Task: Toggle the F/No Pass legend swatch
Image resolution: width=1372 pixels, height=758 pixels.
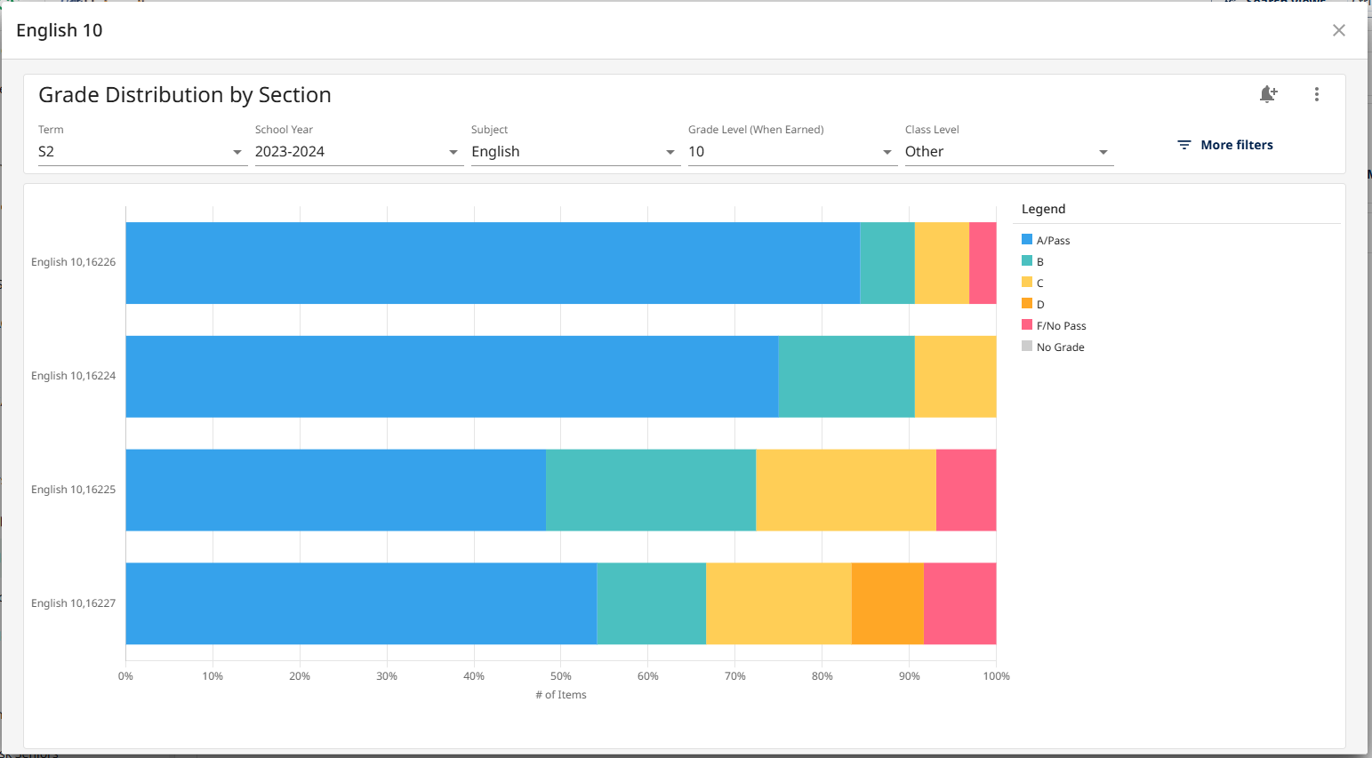Action: coord(1027,325)
